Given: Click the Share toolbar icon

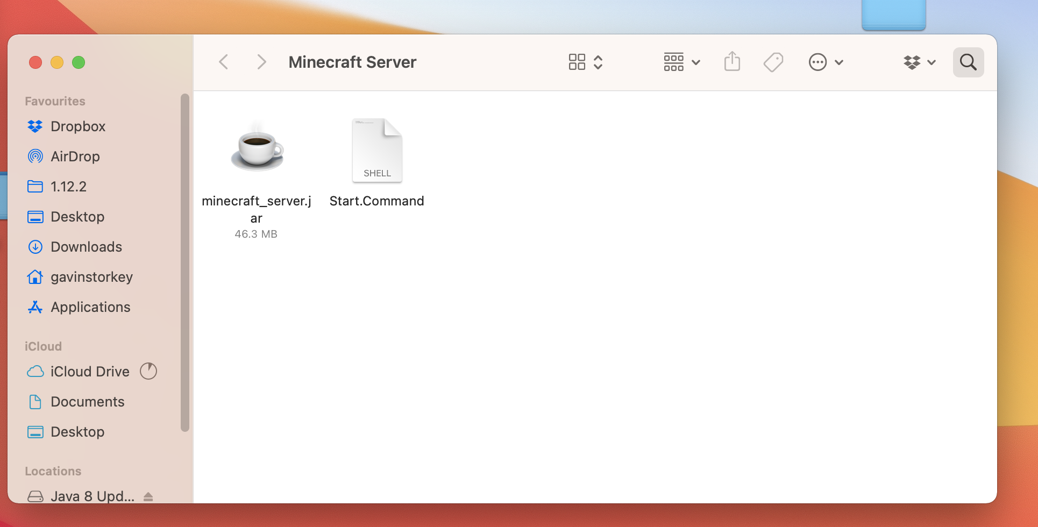Looking at the screenshot, I should tap(732, 61).
